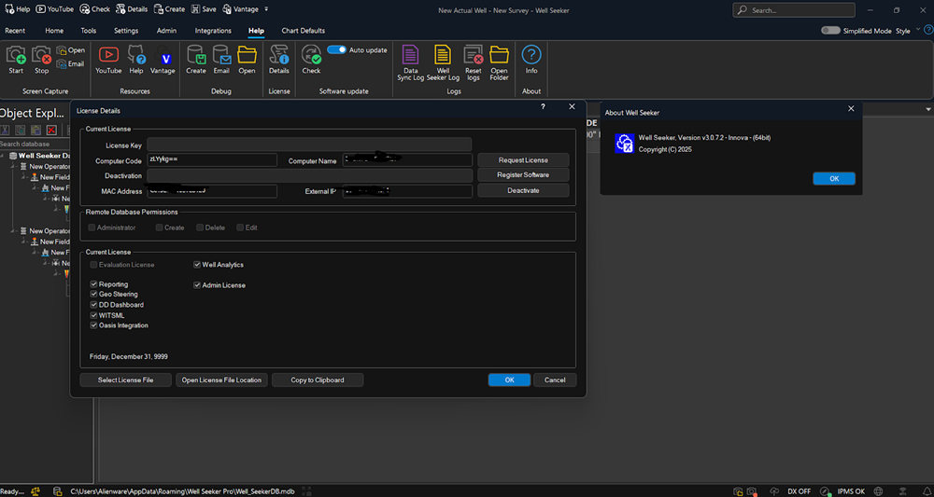The height and width of the screenshot is (497, 934).
Task: Click Select License File
Action: pos(126,380)
